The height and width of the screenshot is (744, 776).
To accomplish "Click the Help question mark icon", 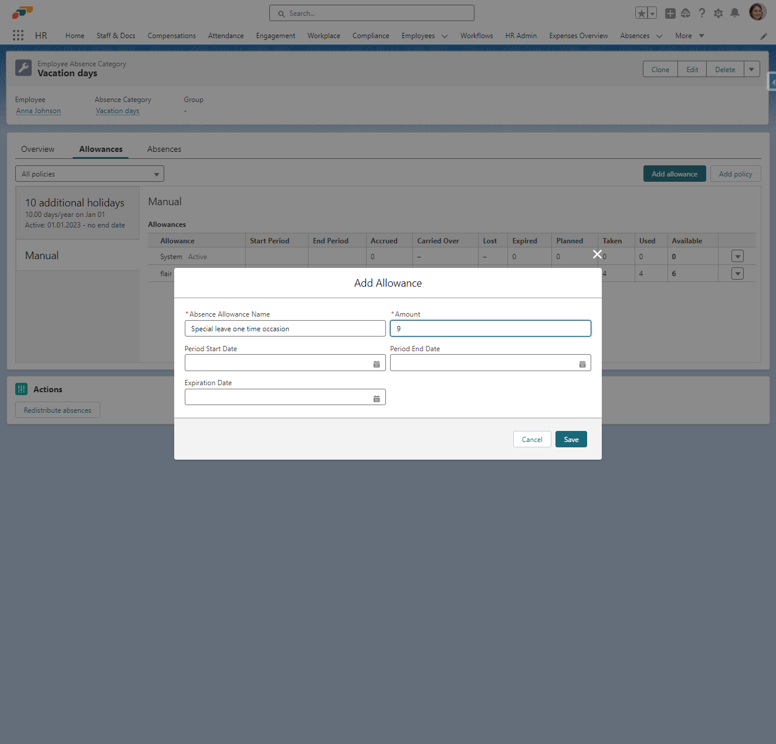I will pos(702,13).
